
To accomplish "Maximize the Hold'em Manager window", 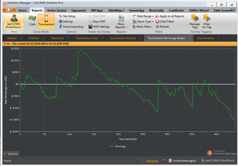I will click(222, 5).
